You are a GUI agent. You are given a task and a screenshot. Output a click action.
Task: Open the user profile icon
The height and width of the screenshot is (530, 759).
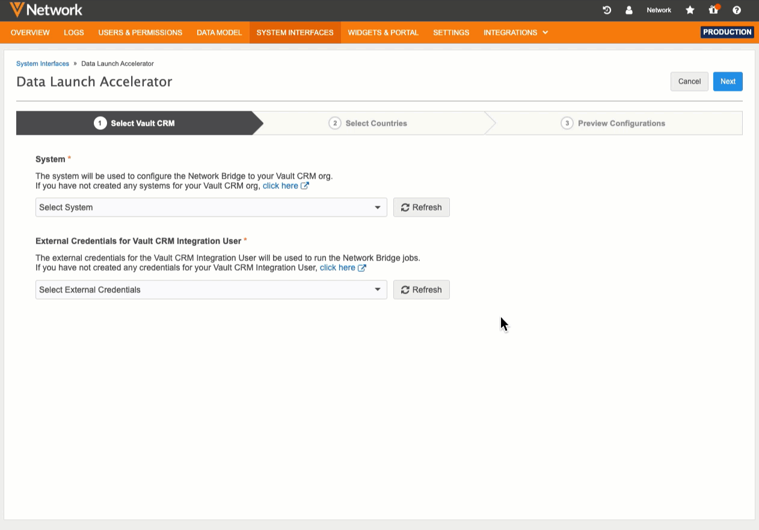point(629,10)
